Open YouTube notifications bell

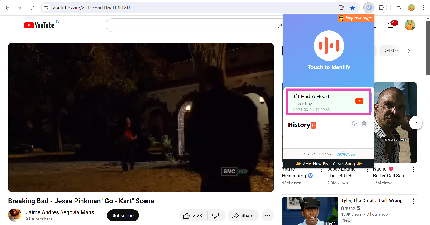(x=391, y=25)
